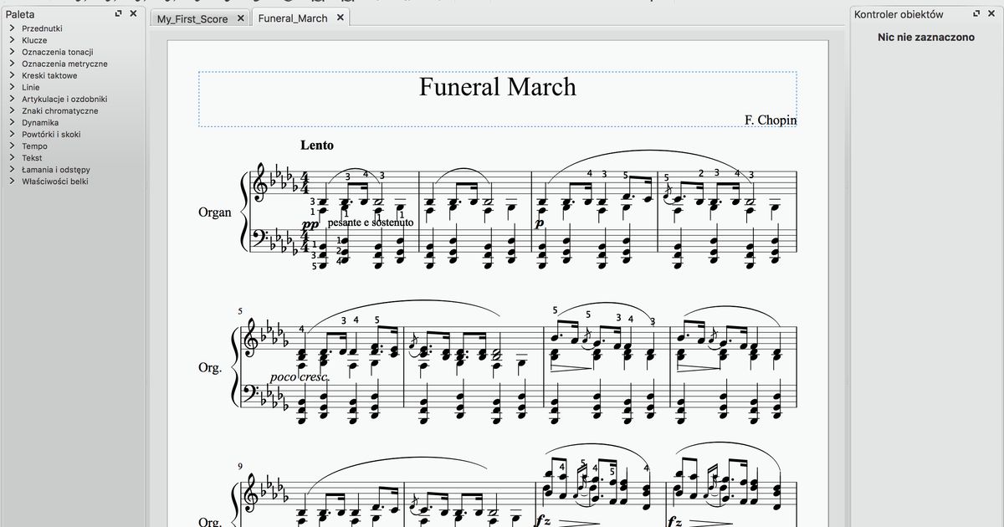This screenshot has height=527, width=1004.
Task: Close the Funeral_March tab
Action: pyautogui.click(x=340, y=18)
